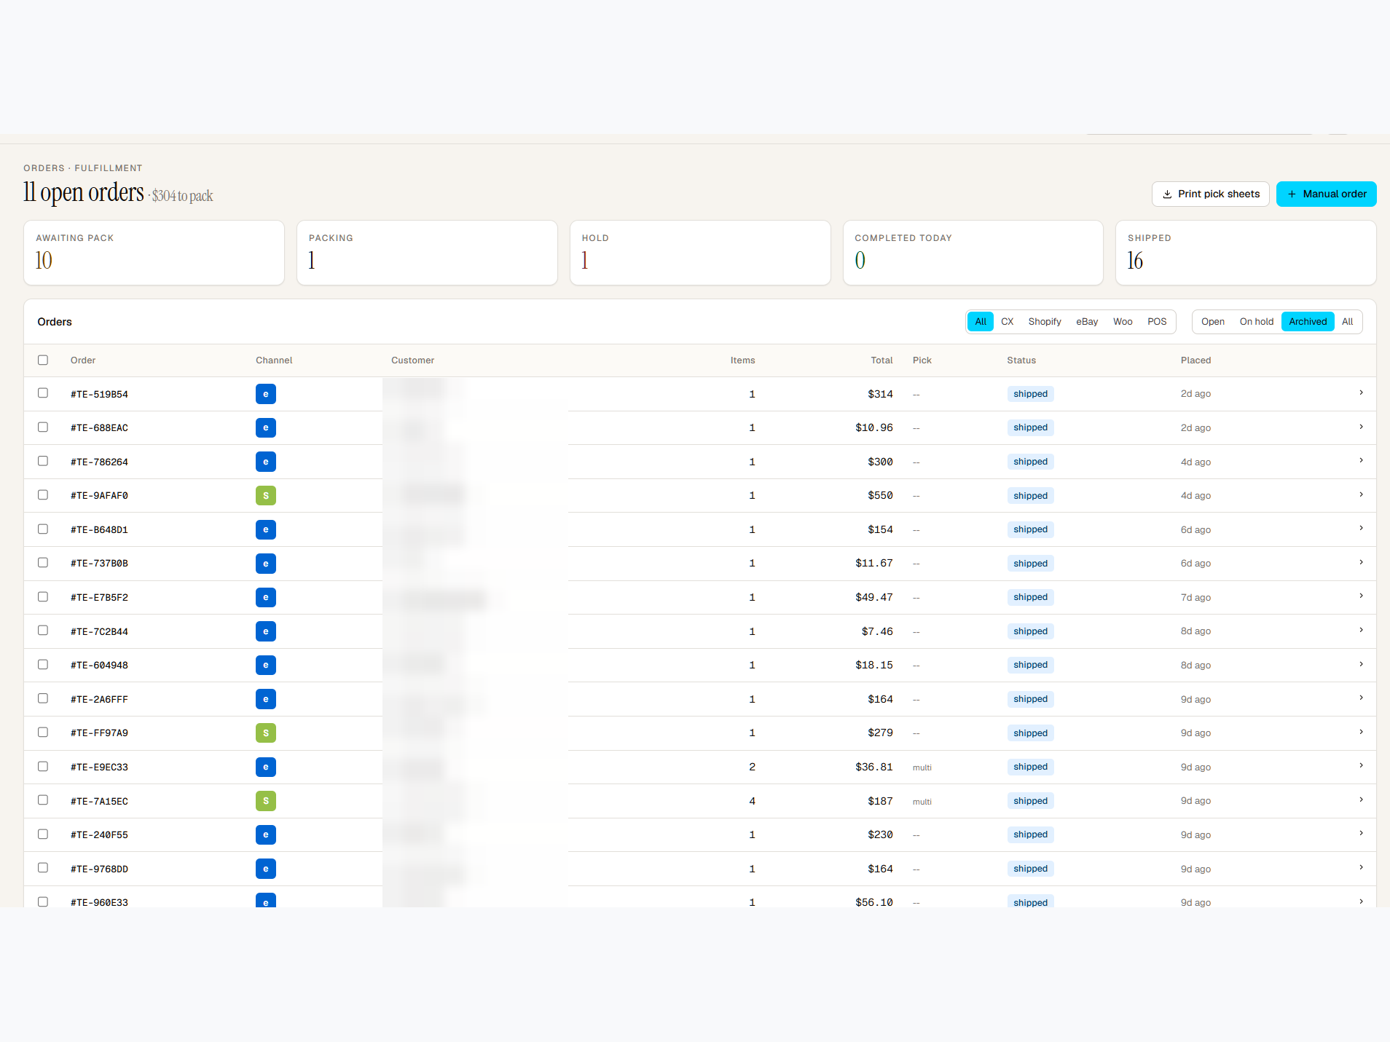This screenshot has width=1390, height=1042.
Task: Expand order #TE-519B54 with its row chevron
Action: click(x=1361, y=393)
